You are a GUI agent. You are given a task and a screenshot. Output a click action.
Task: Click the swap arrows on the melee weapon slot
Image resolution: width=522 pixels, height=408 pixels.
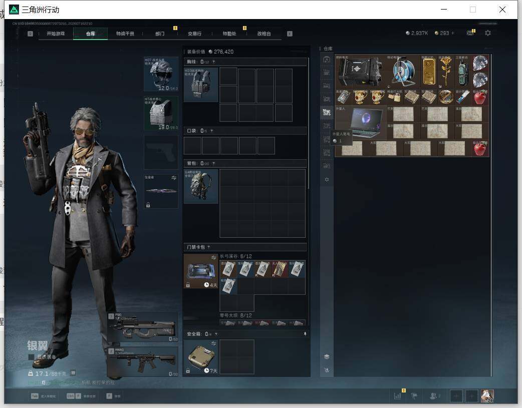coord(174,178)
